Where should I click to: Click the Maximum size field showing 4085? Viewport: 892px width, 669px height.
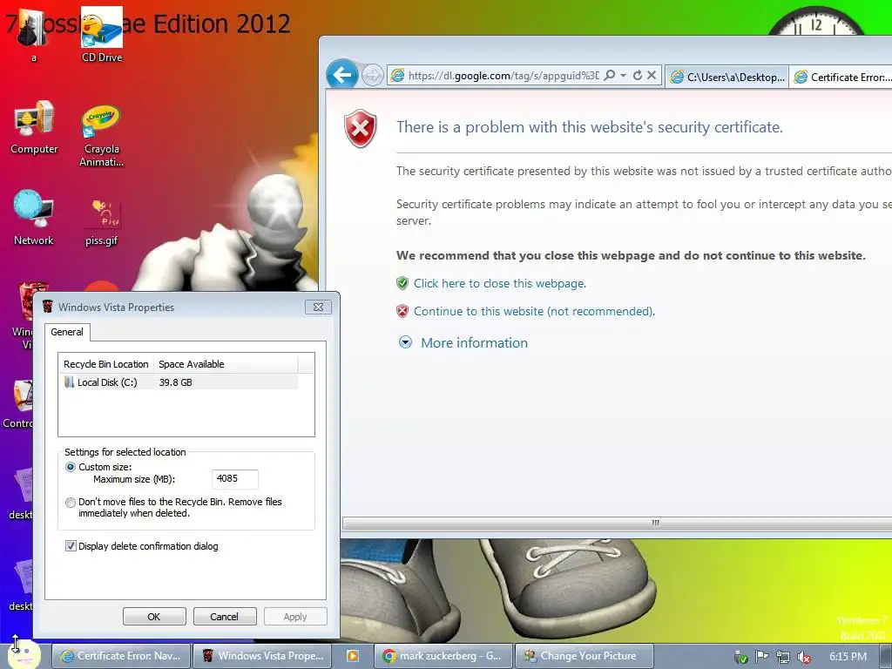click(x=235, y=479)
